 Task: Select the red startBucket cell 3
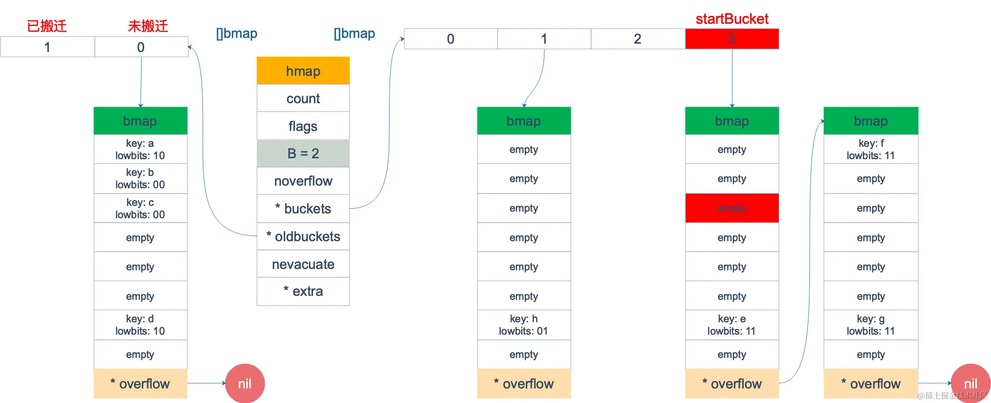click(x=732, y=39)
